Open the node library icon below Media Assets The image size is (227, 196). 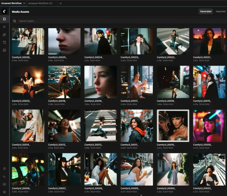point(4,27)
